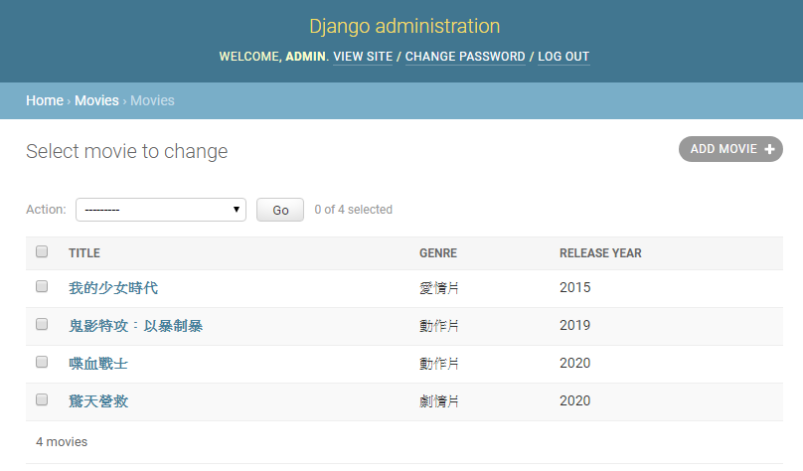
Task: Go to Home breadcrumb
Action: click(x=45, y=100)
